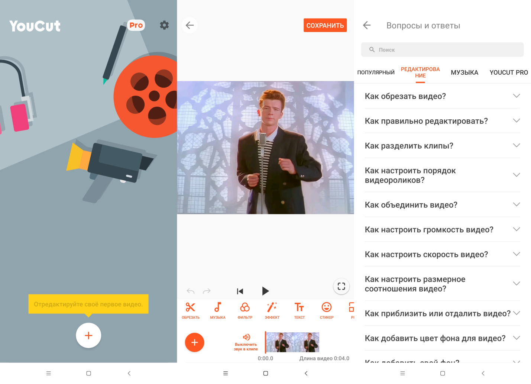Select the second clip thumbnail in the timeline

306,342
